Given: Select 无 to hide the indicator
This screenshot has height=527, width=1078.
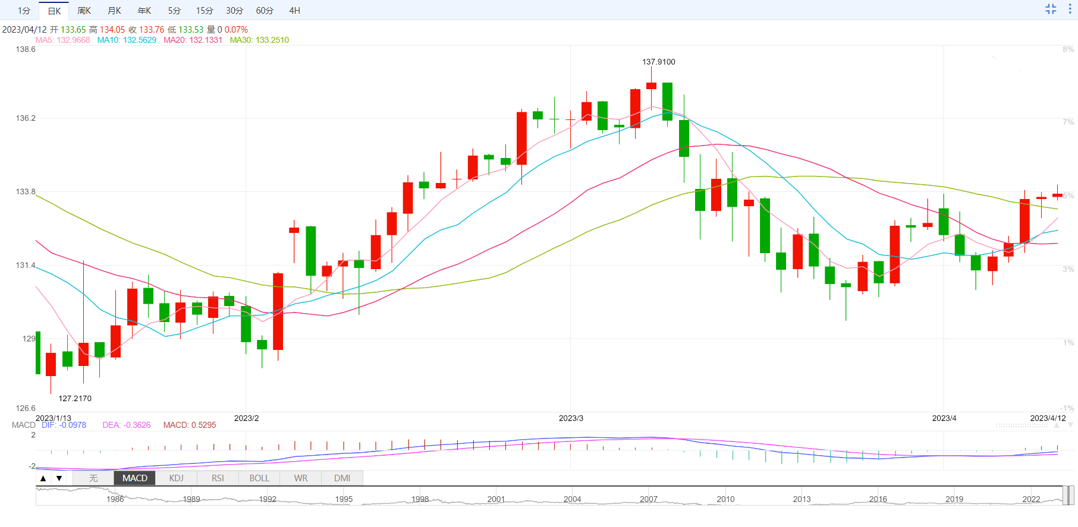Looking at the screenshot, I should click(x=93, y=478).
